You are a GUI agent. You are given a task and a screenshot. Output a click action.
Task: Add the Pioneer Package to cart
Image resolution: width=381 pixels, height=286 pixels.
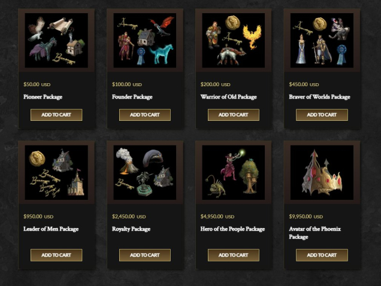pyautogui.click(x=56, y=115)
